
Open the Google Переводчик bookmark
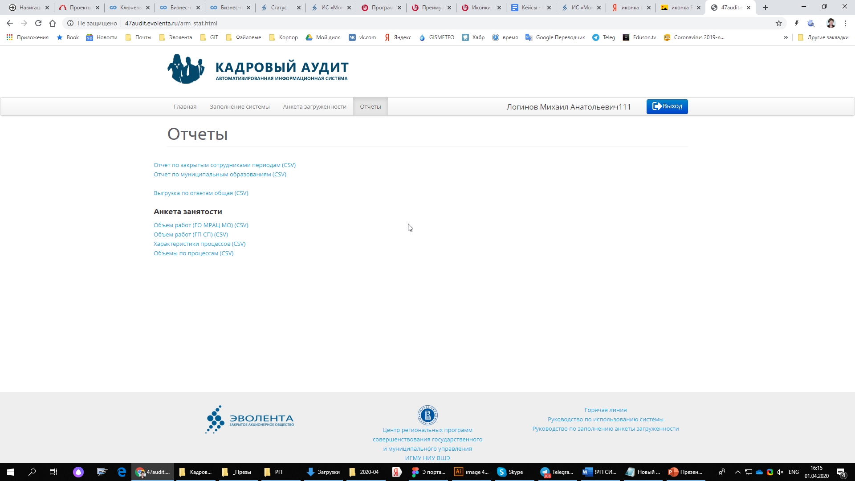[x=555, y=37]
